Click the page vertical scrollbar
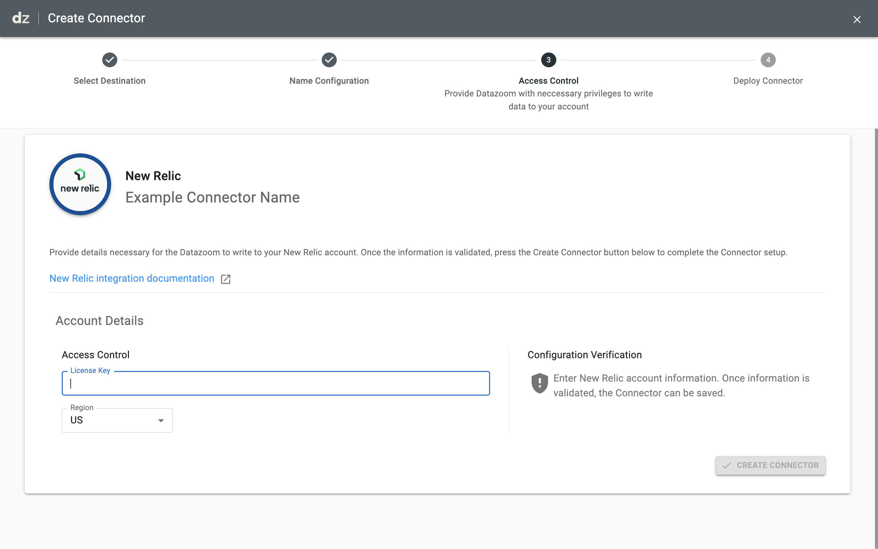Image resolution: width=878 pixels, height=549 pixels. click(876, 338)
